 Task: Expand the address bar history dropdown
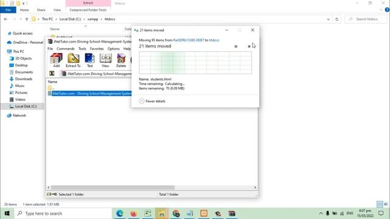point(328,19)
